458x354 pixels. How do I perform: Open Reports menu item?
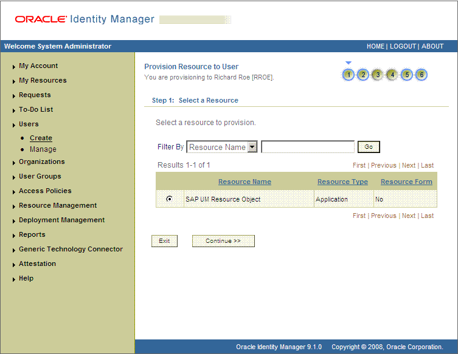[32, 235]
